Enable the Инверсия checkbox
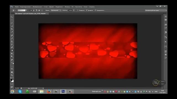177x99 pixels. (x=78, y=10)
